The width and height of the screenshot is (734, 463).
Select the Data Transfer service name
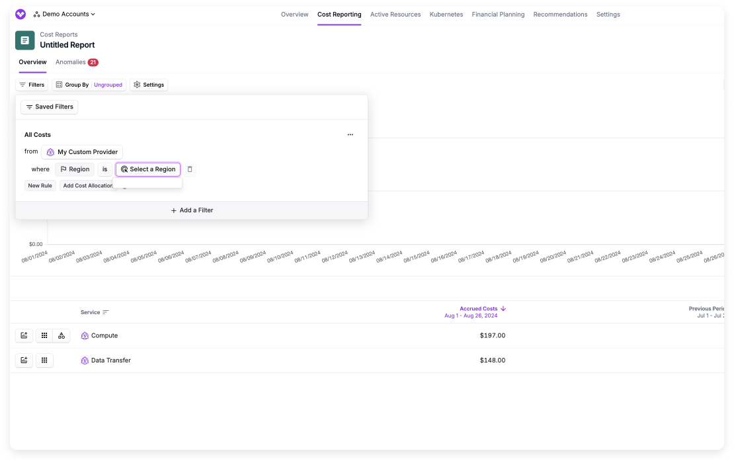[x=111, y=360]
